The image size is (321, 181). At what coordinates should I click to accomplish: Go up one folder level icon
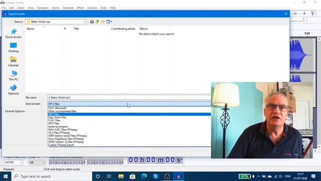tap(97, 22)
